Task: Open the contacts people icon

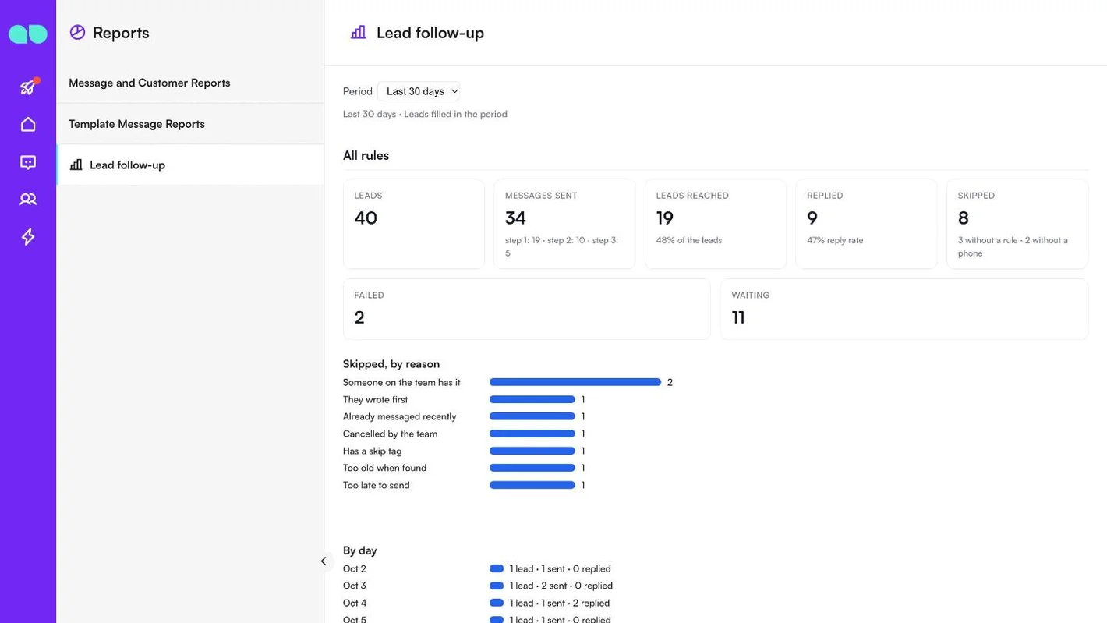Action: click(x=28, y=200)
